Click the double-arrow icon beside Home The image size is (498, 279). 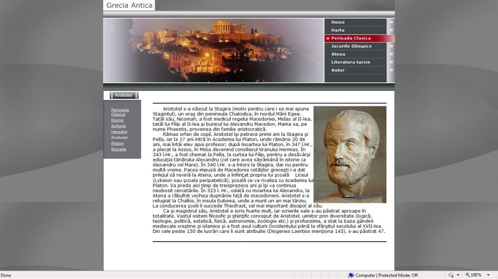click(x=391, y=22)
